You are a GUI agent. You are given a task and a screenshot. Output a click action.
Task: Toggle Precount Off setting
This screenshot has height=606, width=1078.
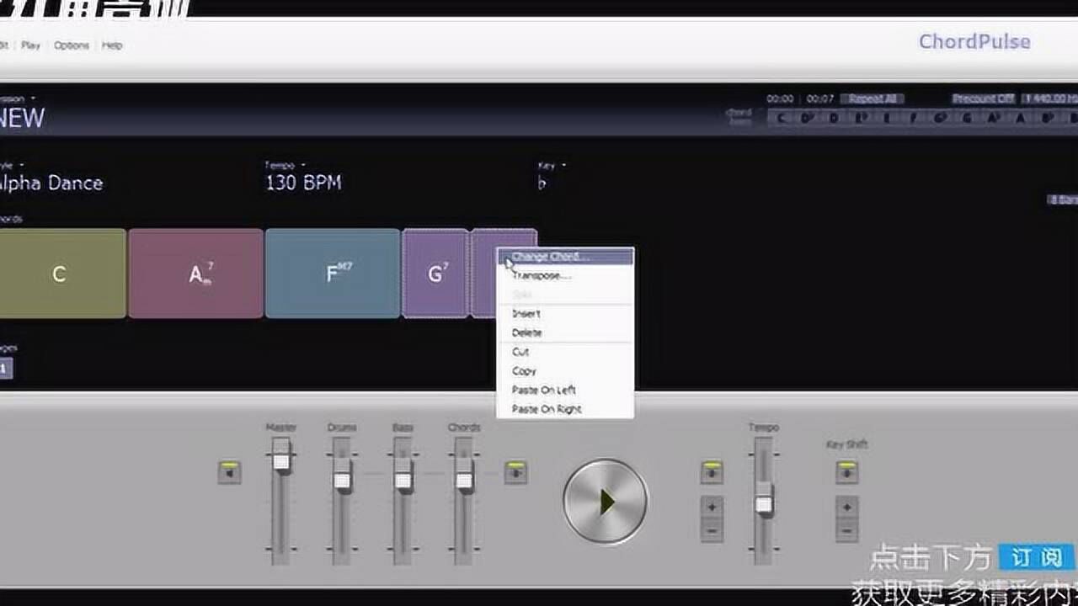[x=983, y=98]
